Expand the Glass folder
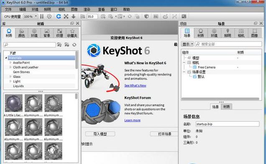 (10, 77)
